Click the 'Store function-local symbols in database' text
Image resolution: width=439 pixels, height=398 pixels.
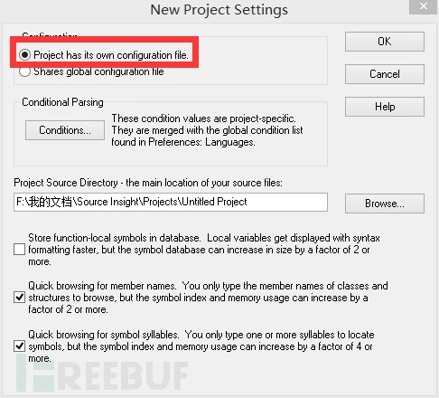click(114, 238)
